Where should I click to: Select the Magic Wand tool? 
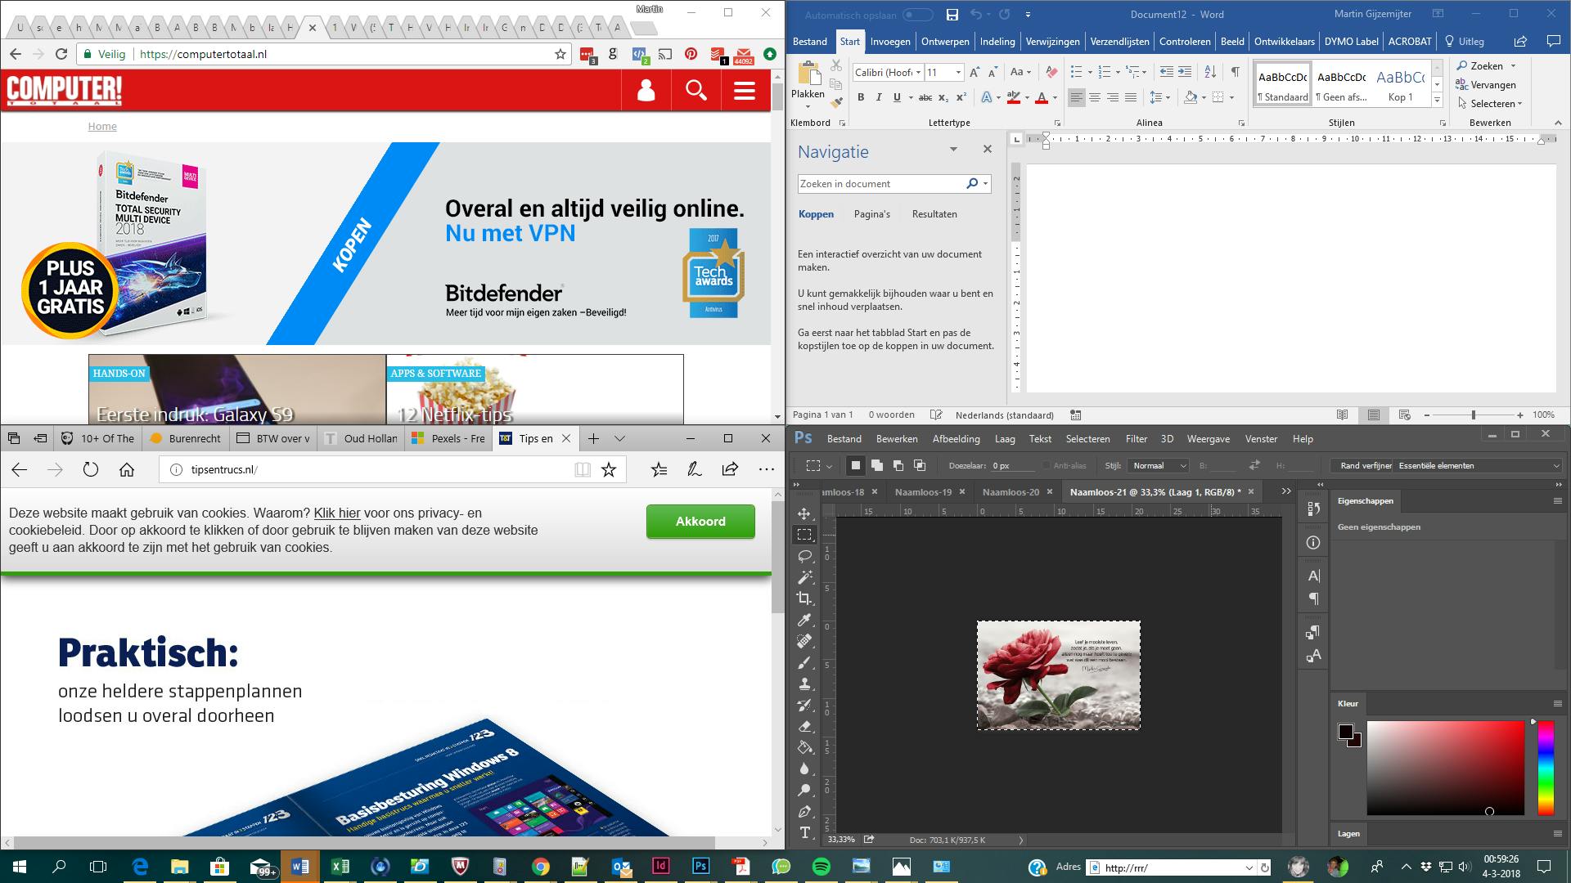804,577
